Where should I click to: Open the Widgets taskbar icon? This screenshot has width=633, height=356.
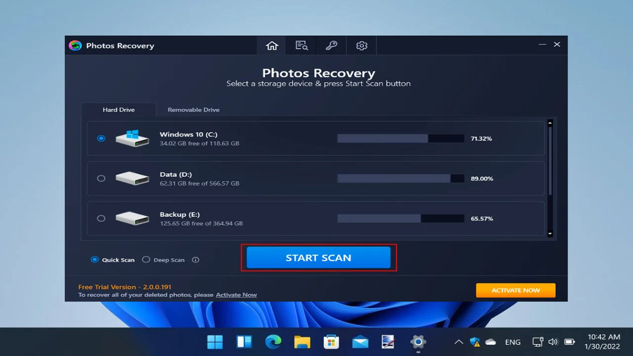coord(244,342)
